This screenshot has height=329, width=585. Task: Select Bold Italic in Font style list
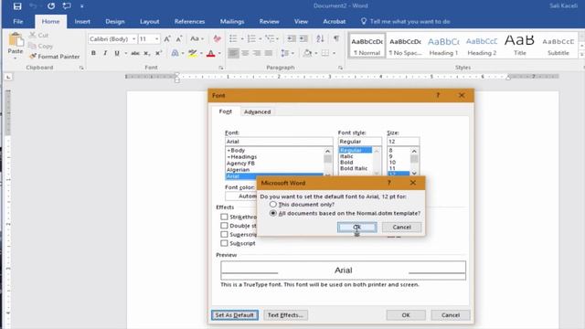click(354, 168)
